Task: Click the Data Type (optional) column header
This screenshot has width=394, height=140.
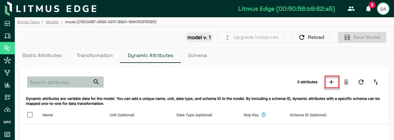Action: (194, 115)
